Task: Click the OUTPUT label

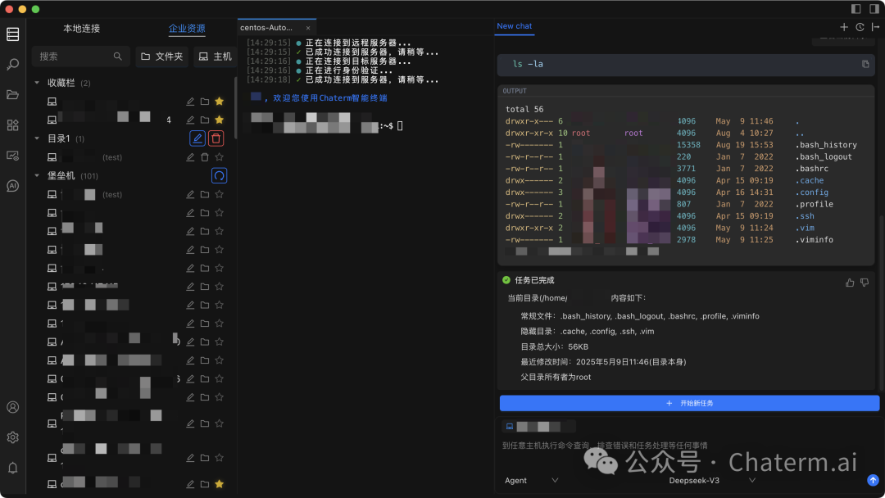Action: 514,91
